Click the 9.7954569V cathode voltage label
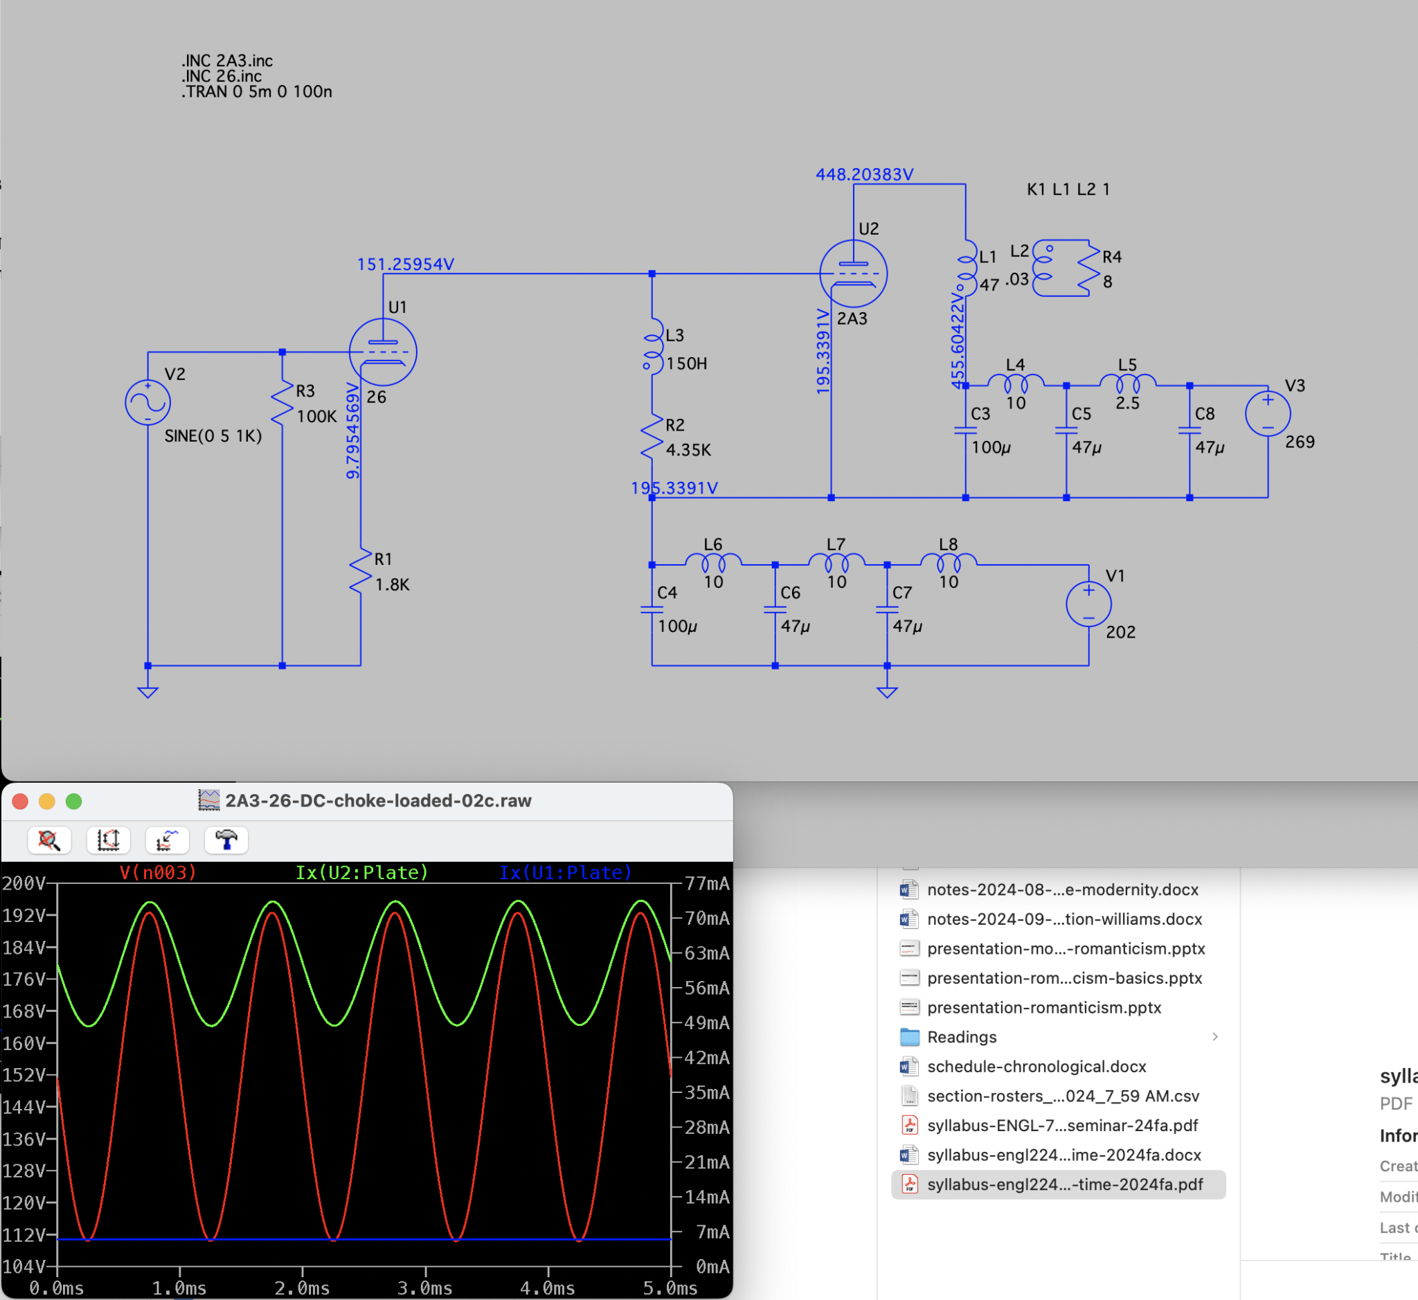Image resolution: width=1418 pixels, height=1300 pixels. click(352, 431)
